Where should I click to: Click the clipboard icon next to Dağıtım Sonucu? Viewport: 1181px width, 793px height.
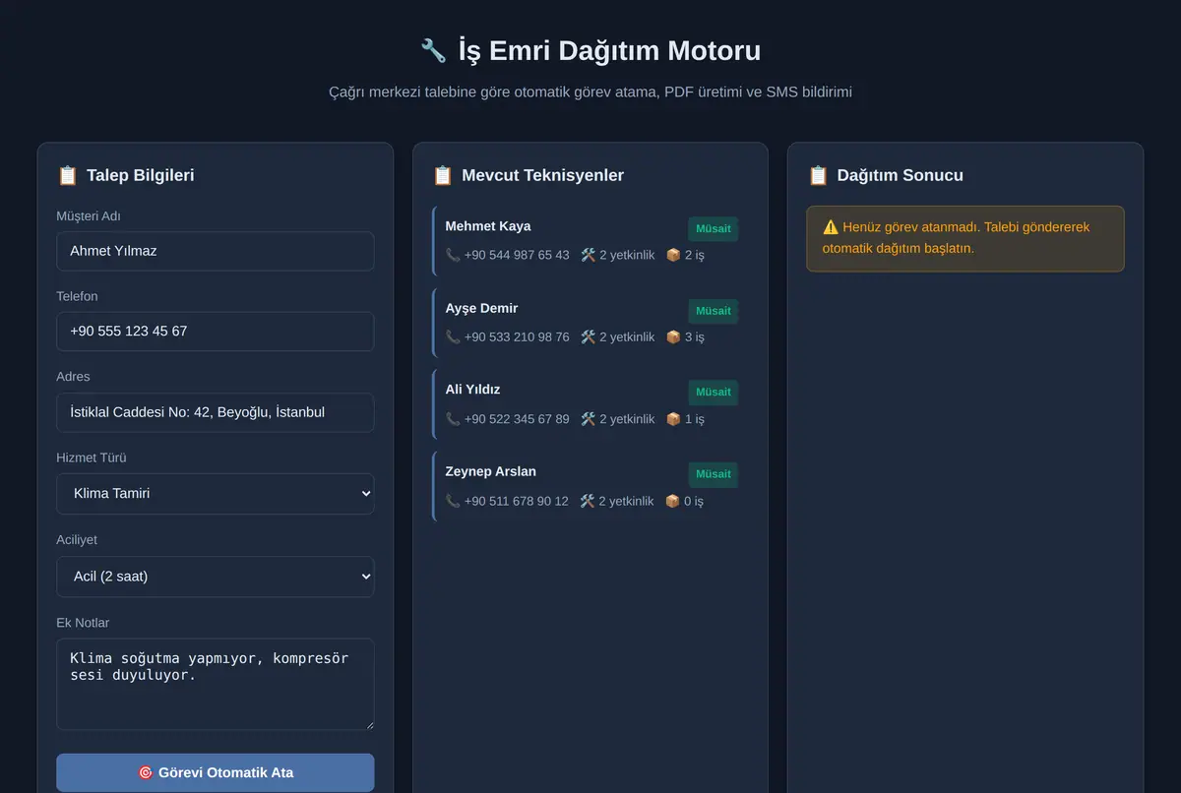pyautogui.click(x=818, y=175)
